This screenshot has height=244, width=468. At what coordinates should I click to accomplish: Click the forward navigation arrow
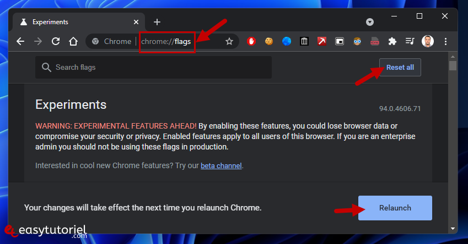38,41
